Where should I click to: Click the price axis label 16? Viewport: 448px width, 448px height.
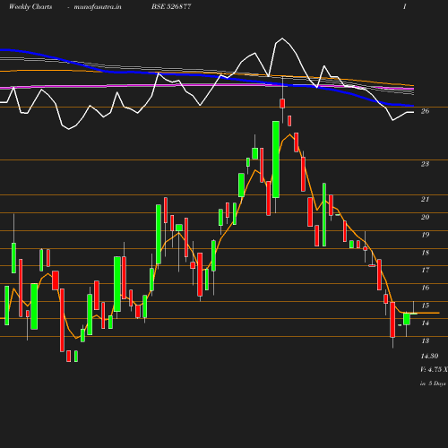(x=425, y=288)
